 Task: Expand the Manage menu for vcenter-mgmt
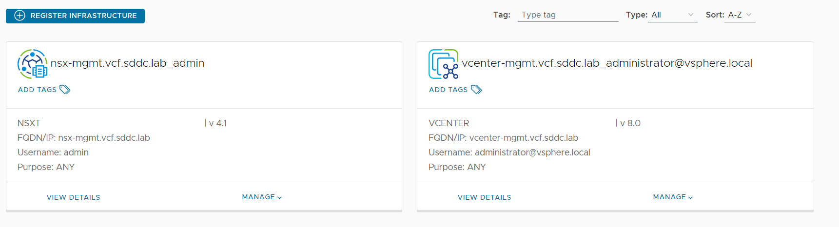tap(673, 197)
